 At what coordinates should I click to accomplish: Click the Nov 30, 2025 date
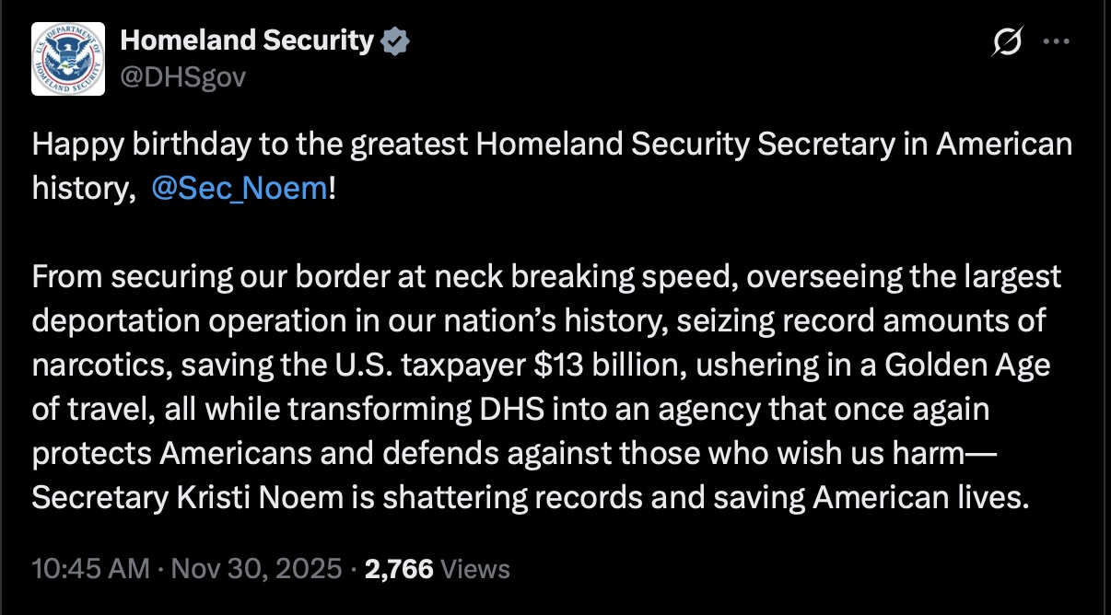(257, 568)
